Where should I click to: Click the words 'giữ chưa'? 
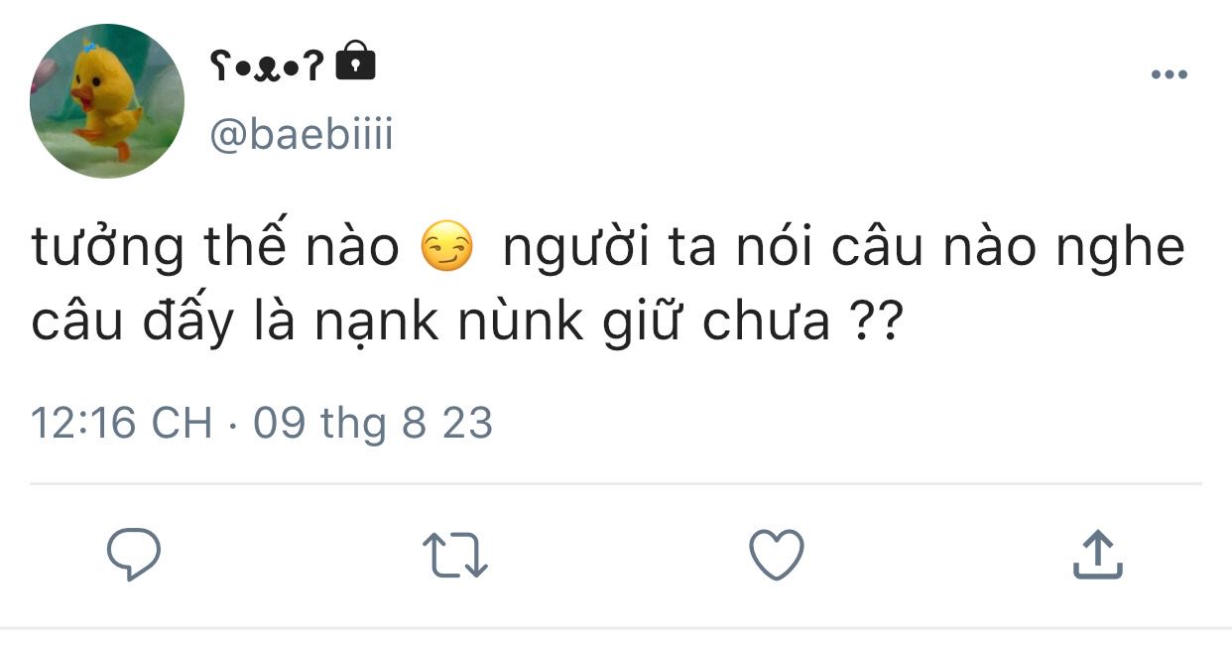coord(717,323)
